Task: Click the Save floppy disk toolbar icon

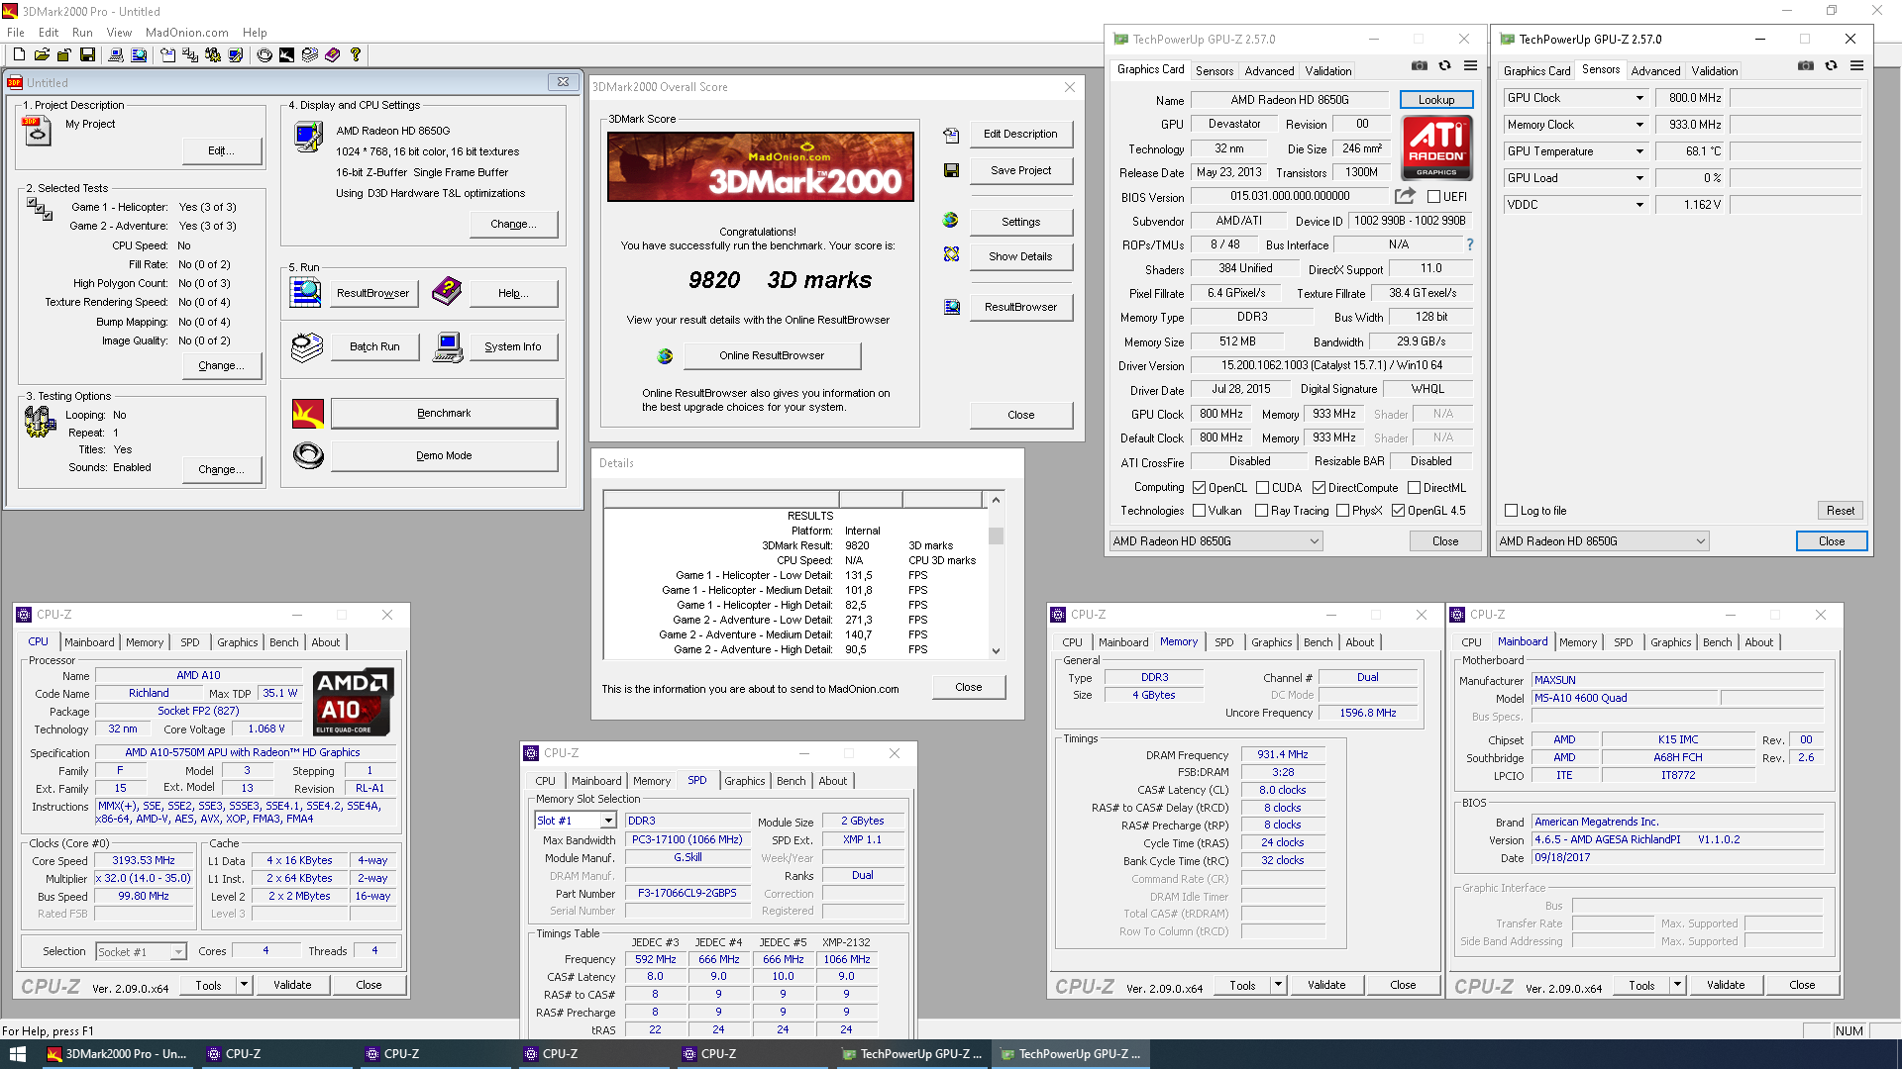Action: coord(87,55)
